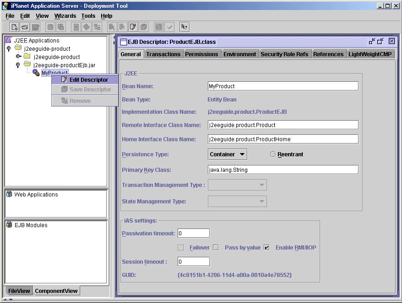Click the EJB Descriptor window title icon
The image size is (402, 303).
click(124, 42)
